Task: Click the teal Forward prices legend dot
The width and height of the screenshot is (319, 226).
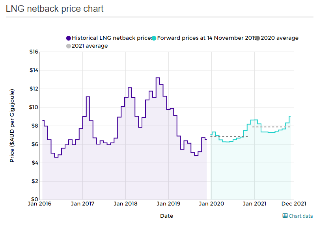Action: tap(154, 38)
